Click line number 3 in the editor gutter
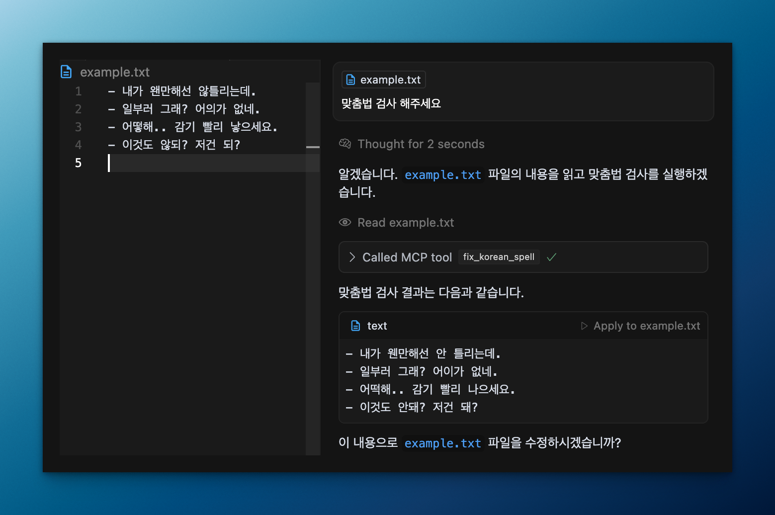The width and height of the screenshot is (775, 515). pos(78,127)
